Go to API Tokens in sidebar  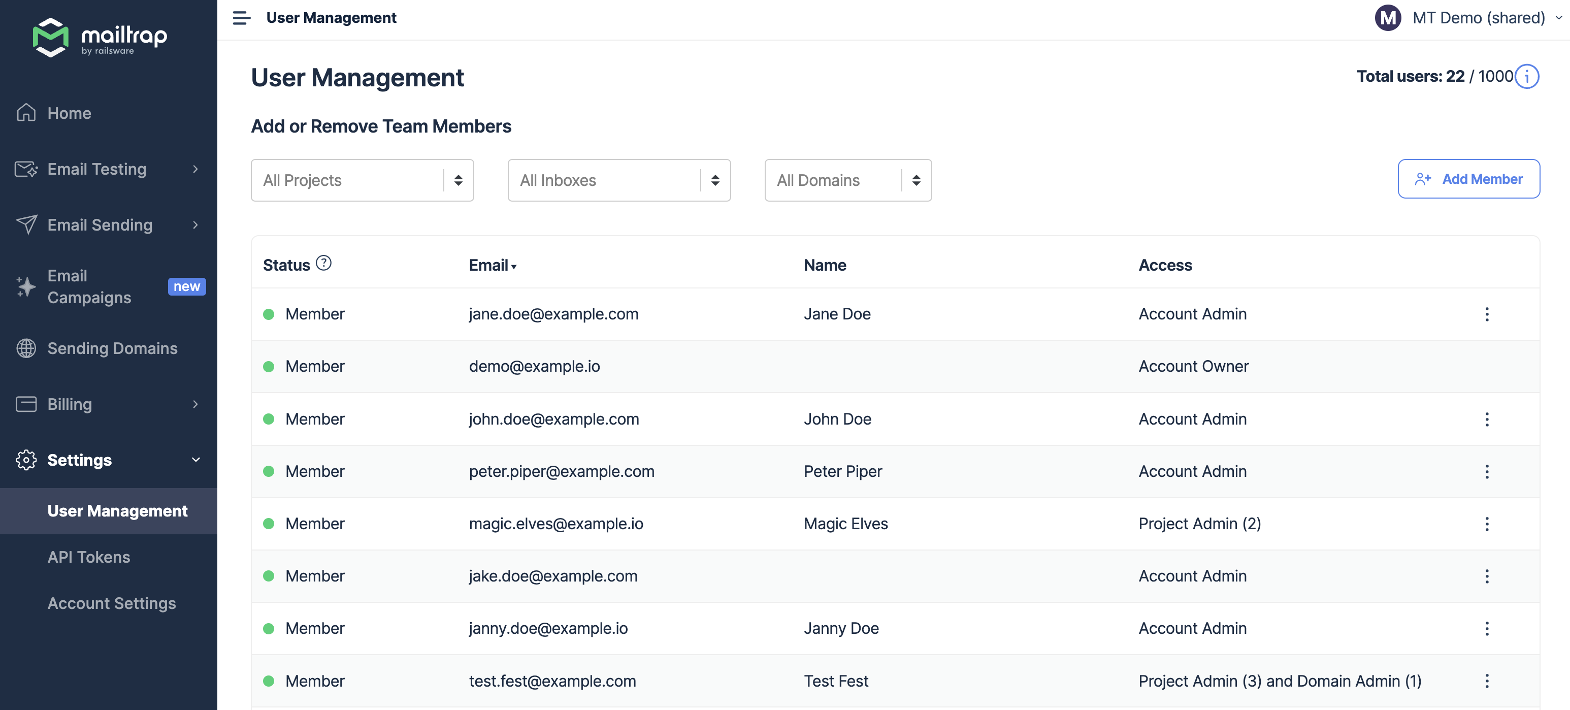(89, 557)
